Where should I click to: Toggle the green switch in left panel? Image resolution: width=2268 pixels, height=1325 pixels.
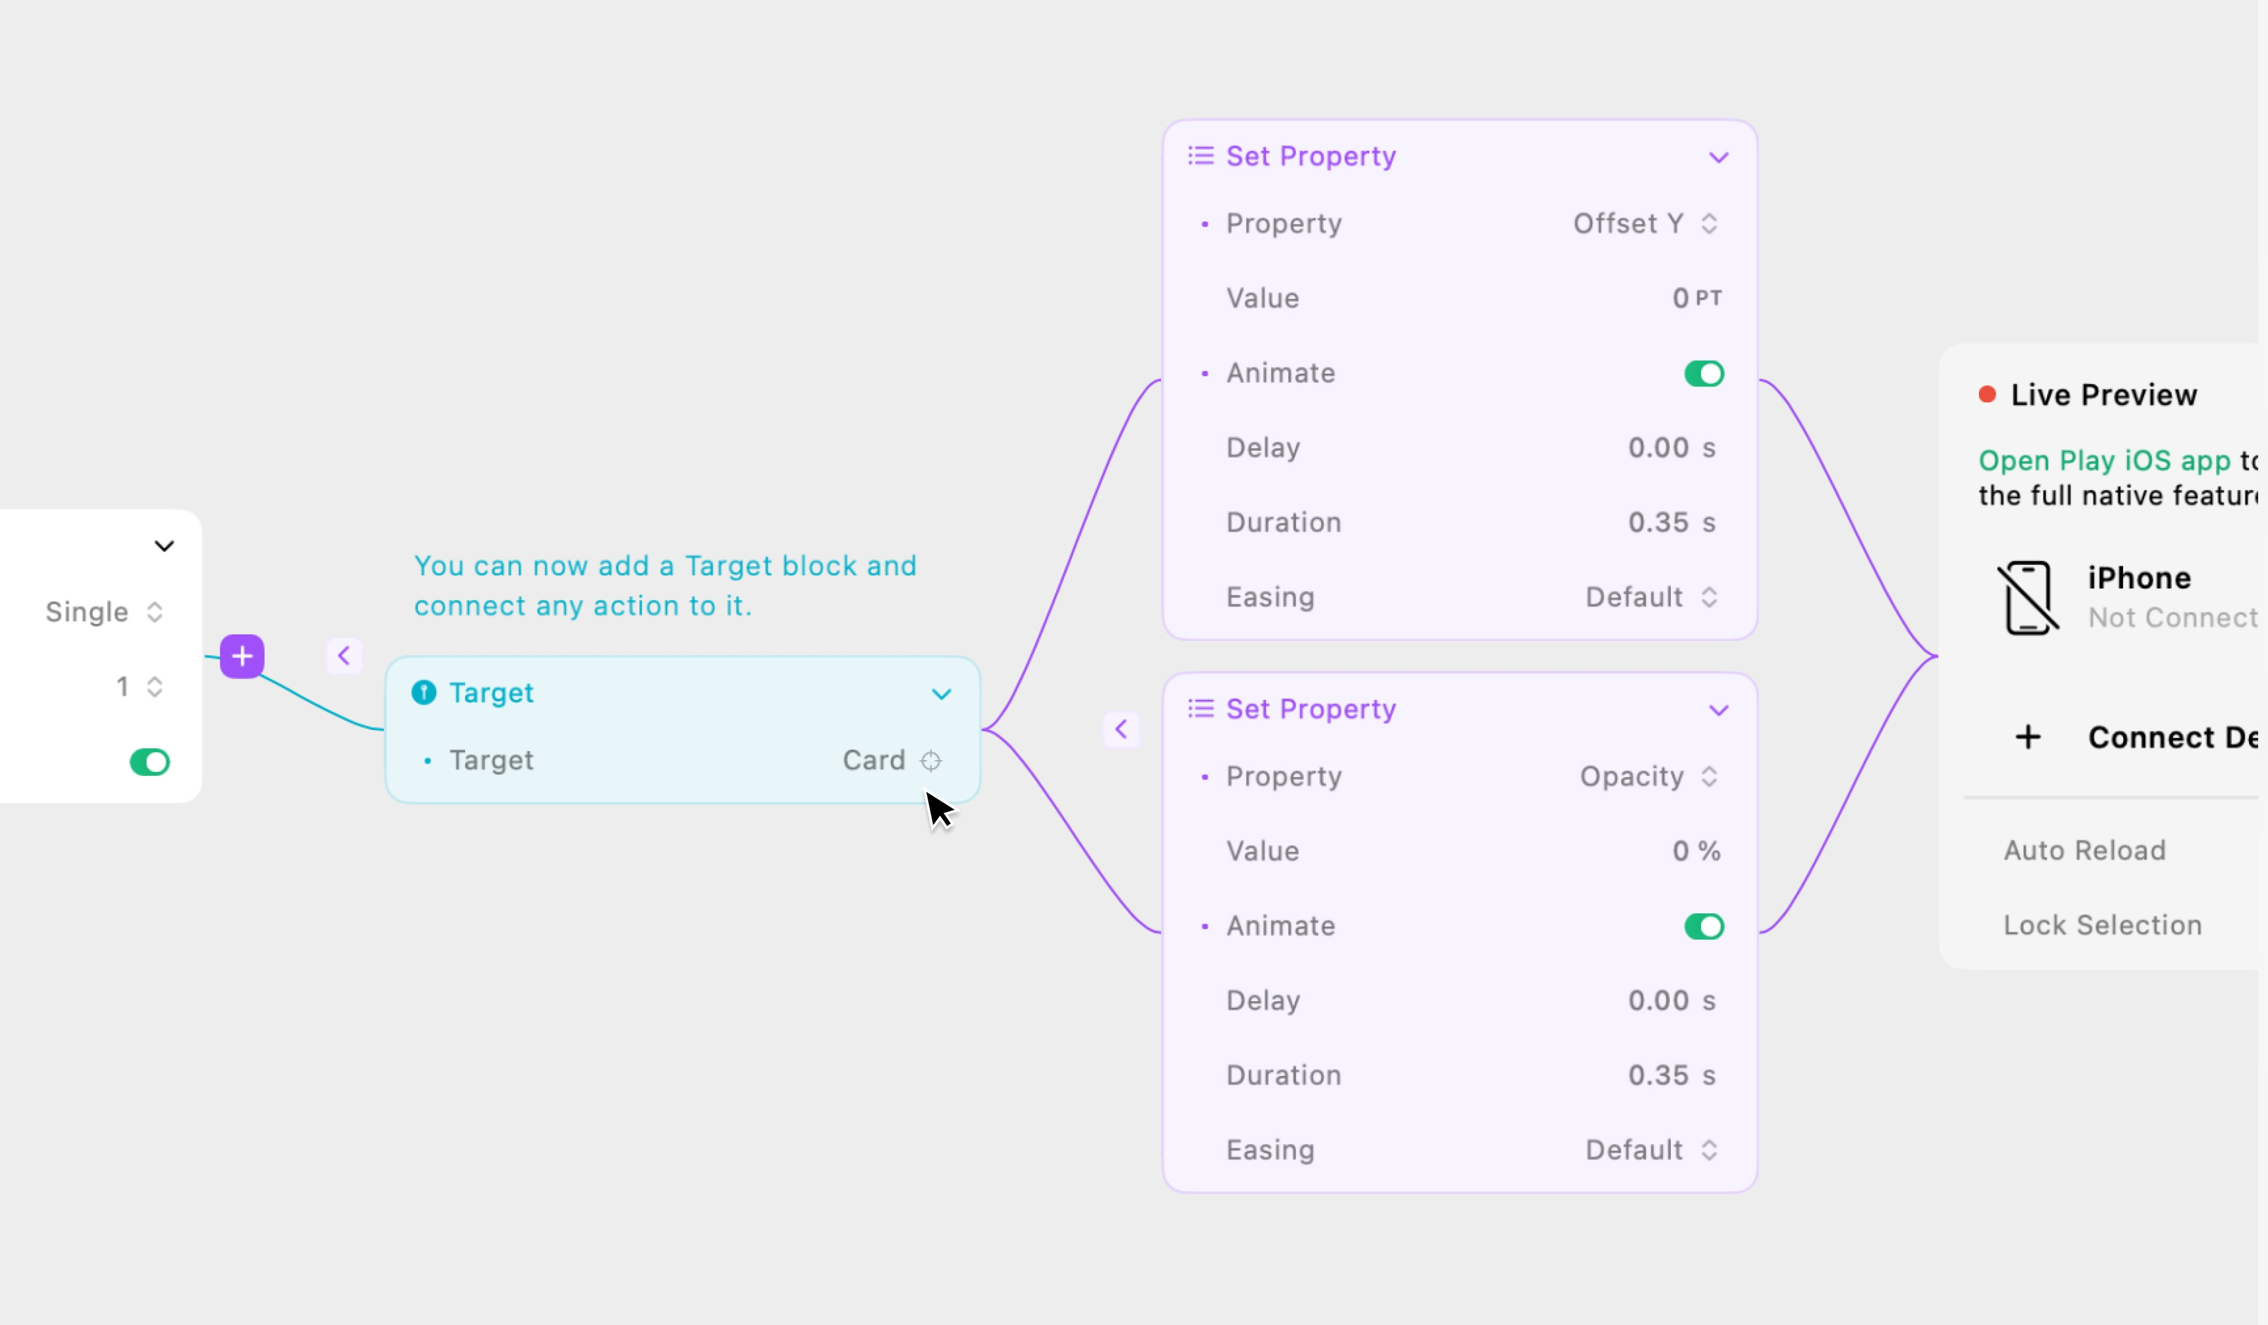149,763
